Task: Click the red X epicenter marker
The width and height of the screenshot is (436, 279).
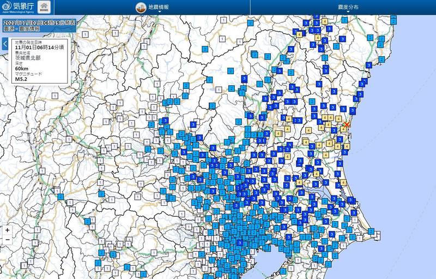Action: [x=347, y=125]
